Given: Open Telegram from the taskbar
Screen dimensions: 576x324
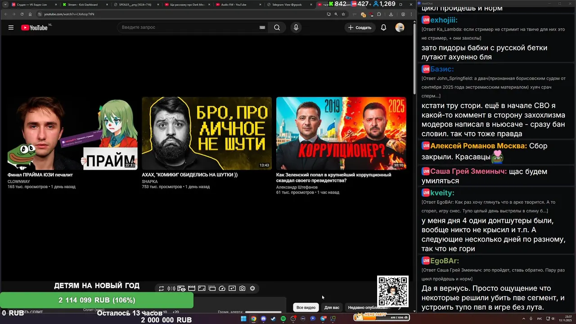Looking at the screenshot, I should click(x=323, y=319).
